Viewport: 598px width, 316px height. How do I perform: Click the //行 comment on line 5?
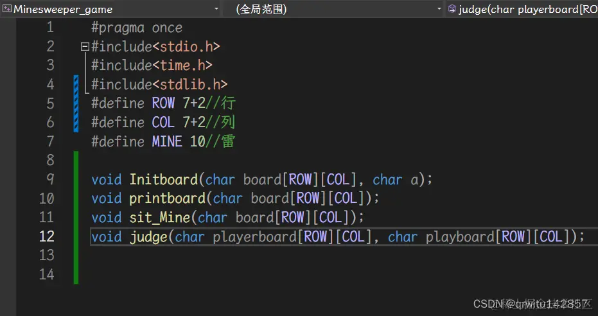tap(221, 103)
